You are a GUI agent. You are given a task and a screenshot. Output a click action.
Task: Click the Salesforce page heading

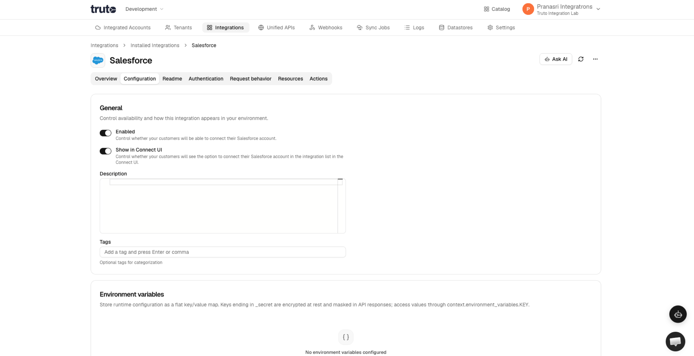tap(131, 60)
